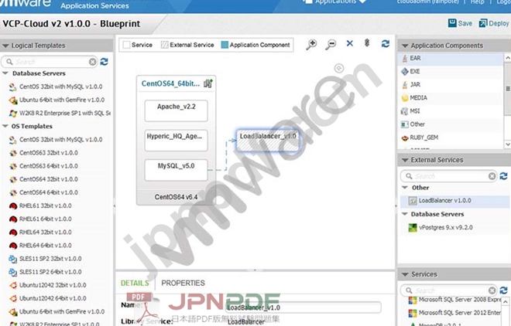Select CentOS63 32bit v1.0.0 template
The height and width of the screenshot is (326, 511).
coord(43,153)
